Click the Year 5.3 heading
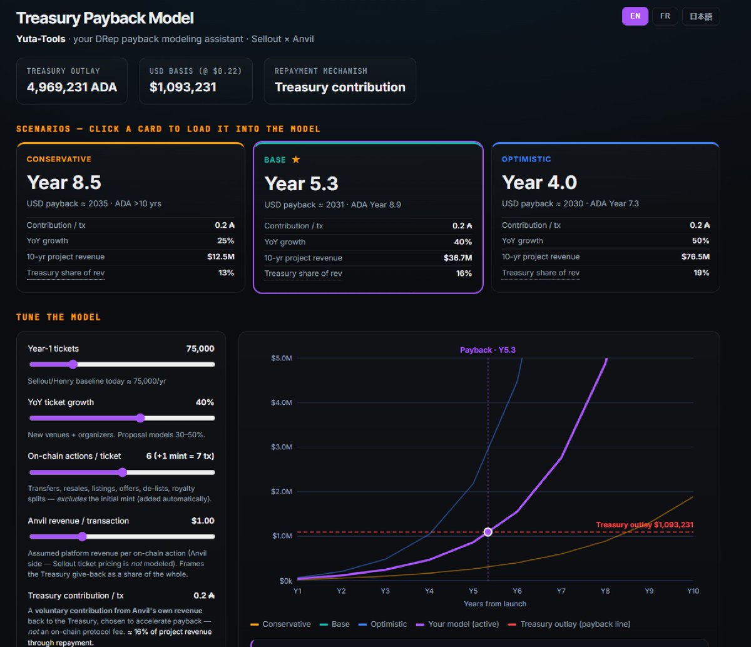Viewport: 751px width, 647px height. click(302, 183)
